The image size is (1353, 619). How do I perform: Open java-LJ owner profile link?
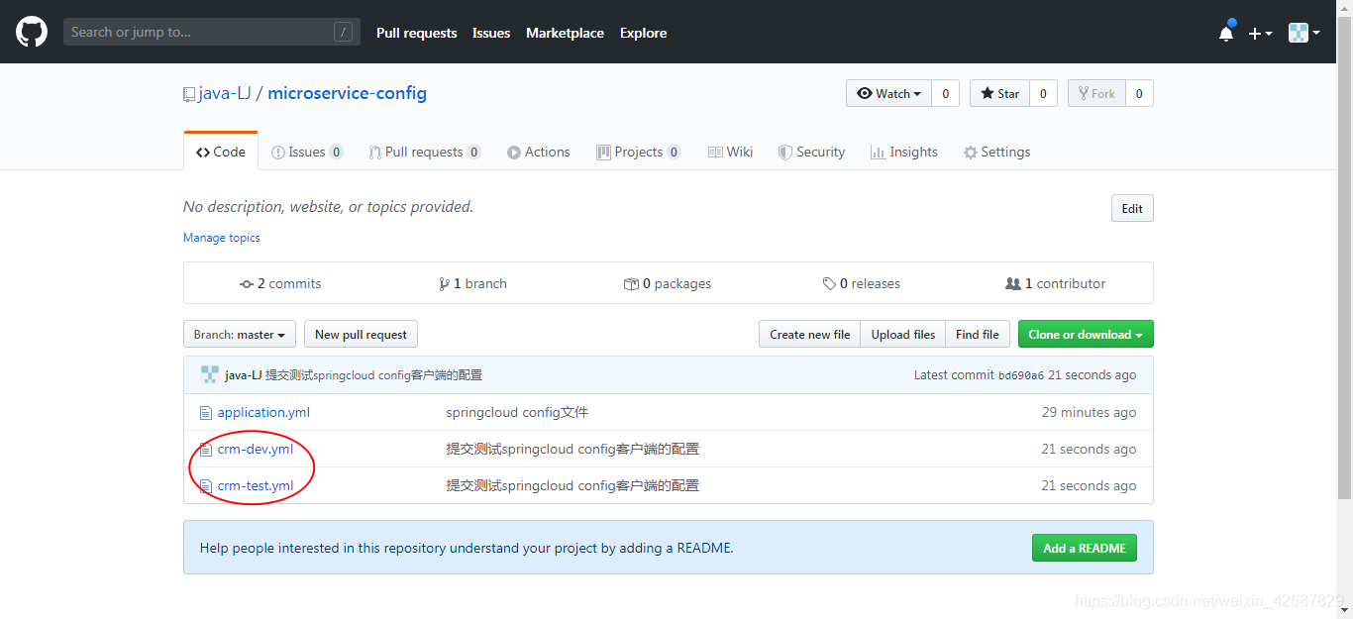point(225,93)
